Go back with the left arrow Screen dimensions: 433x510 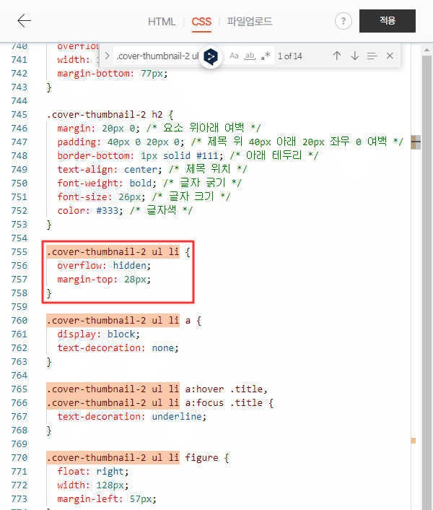(x=24, y=21)
